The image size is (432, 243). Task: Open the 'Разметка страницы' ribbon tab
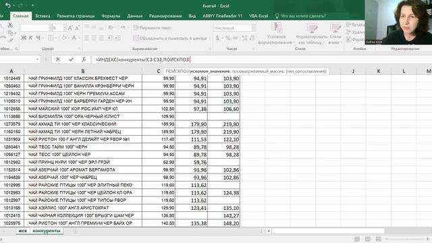(x=76, y=16)
